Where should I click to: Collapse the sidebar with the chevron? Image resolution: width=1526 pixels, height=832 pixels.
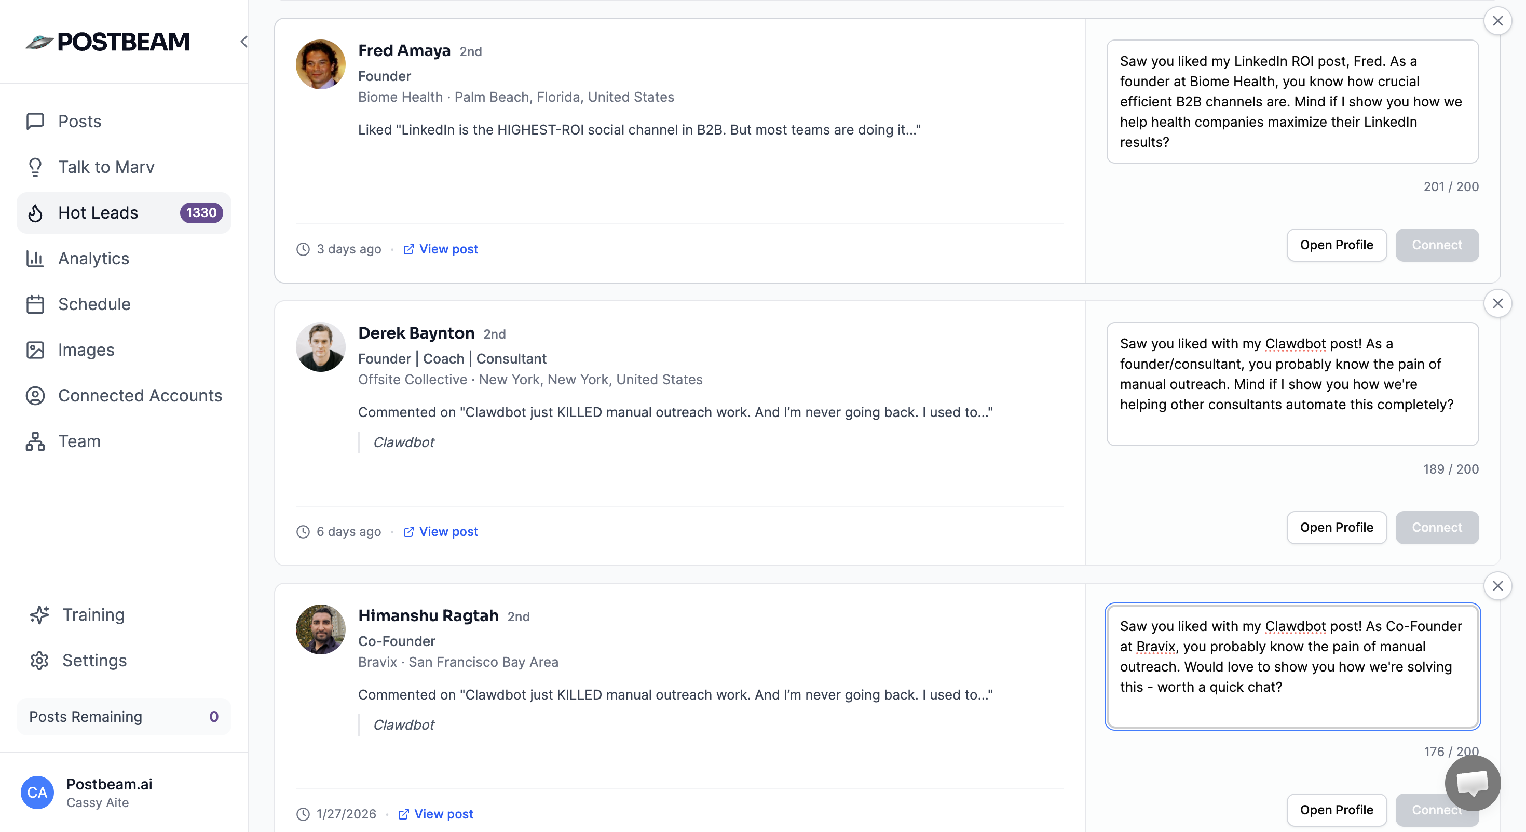pyautogui.click(x=244, y=42)
